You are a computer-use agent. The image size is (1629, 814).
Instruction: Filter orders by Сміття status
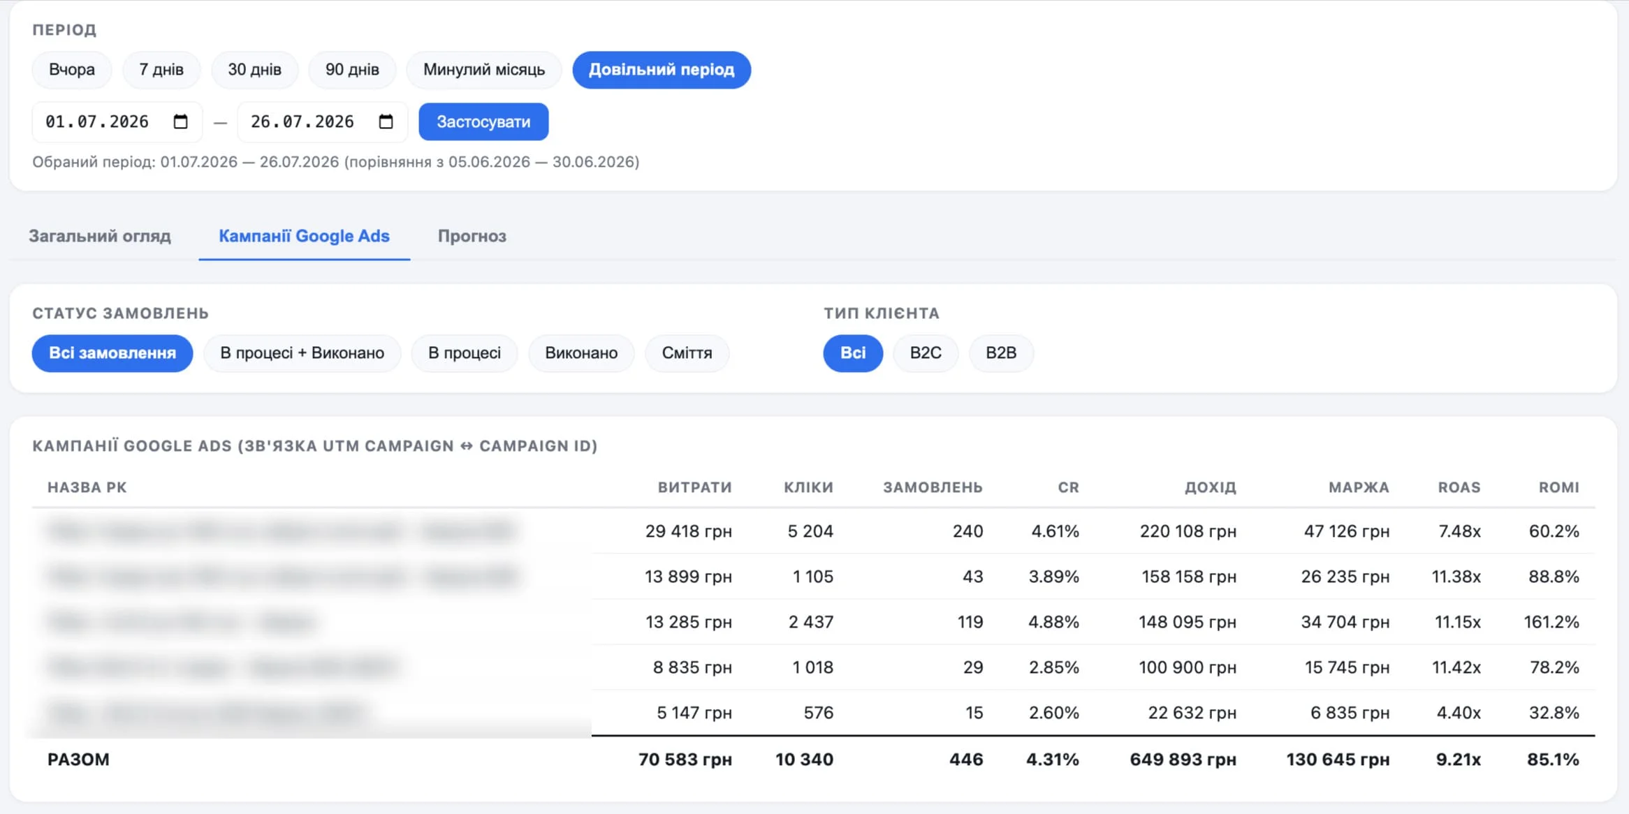pyautogui.click(x=687, y=353)
